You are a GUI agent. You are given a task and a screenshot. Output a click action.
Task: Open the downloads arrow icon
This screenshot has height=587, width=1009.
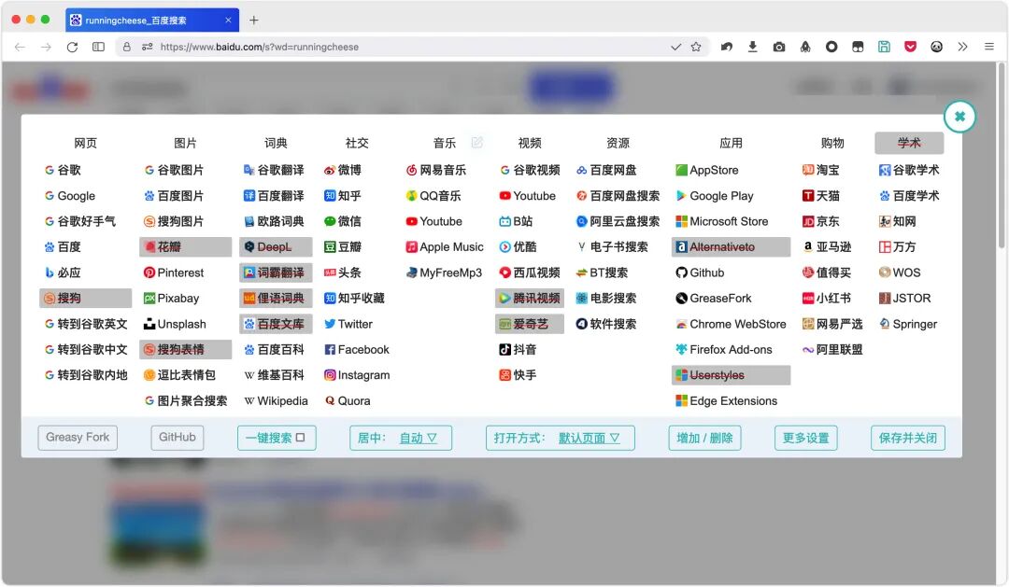tap(752, 47)
